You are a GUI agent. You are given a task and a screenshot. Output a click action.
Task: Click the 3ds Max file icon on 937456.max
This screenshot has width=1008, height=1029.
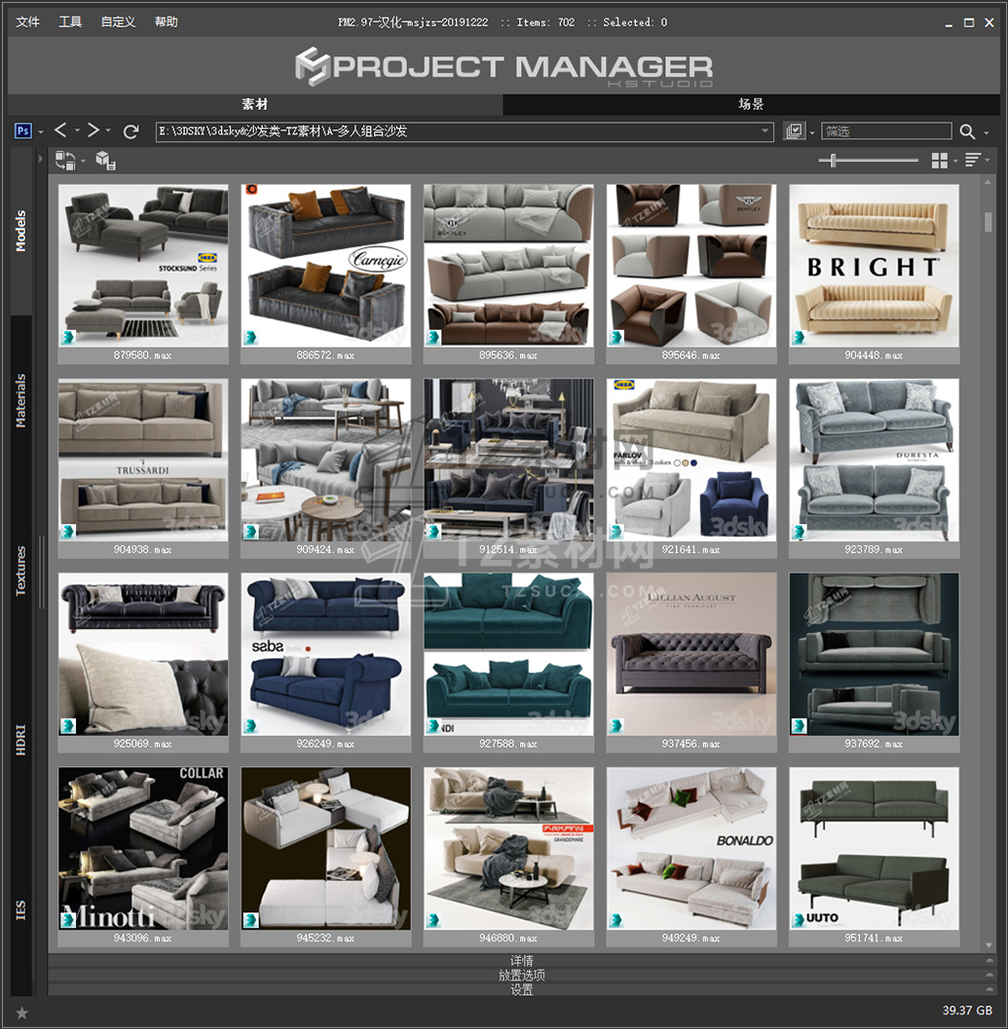pyautogui.click(x=616, y=726)
